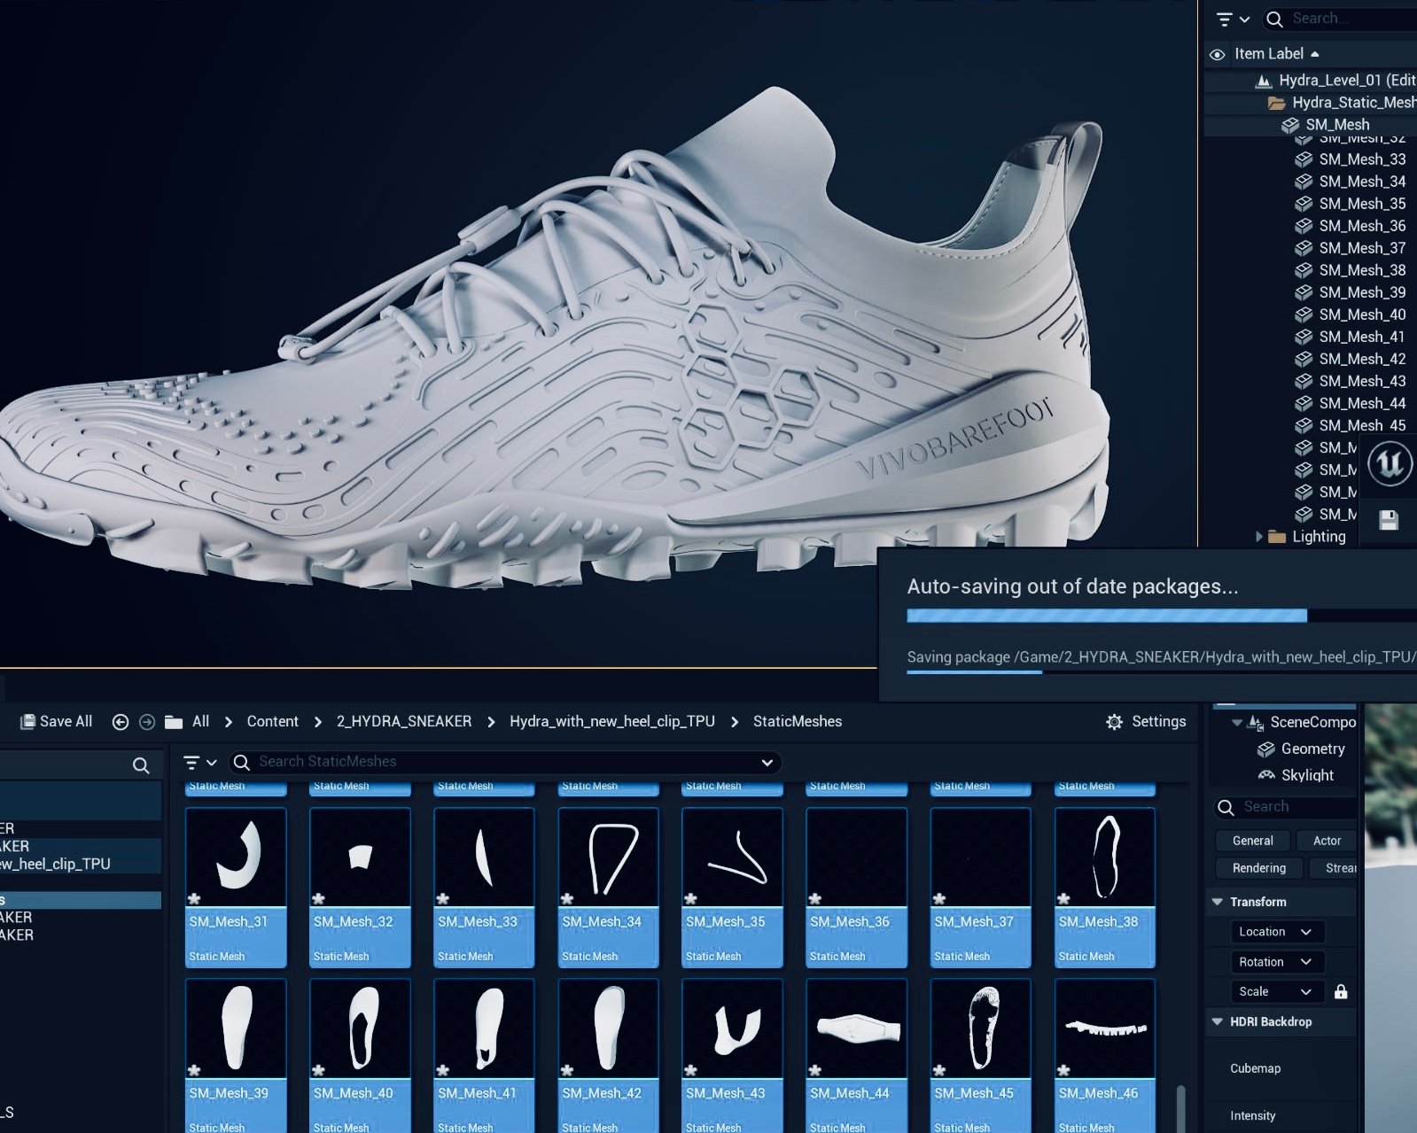Open 2_HYDRA_SNEAKER breadcrumb folder
The image size is (1417, 1133).
click(404, 721)
